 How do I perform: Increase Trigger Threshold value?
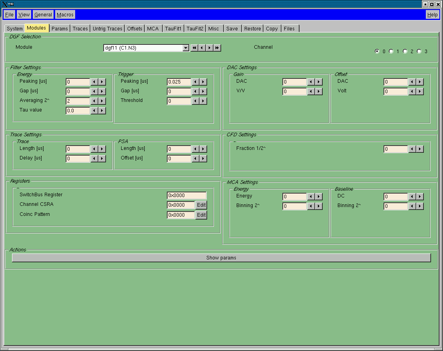(203, 101)
